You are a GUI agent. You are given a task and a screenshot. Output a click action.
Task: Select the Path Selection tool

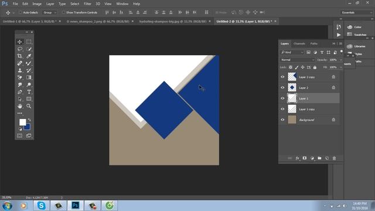click(19, 99)
